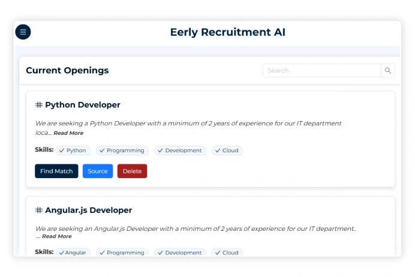
Task: Click the Search input field
Action: [321, 71]
